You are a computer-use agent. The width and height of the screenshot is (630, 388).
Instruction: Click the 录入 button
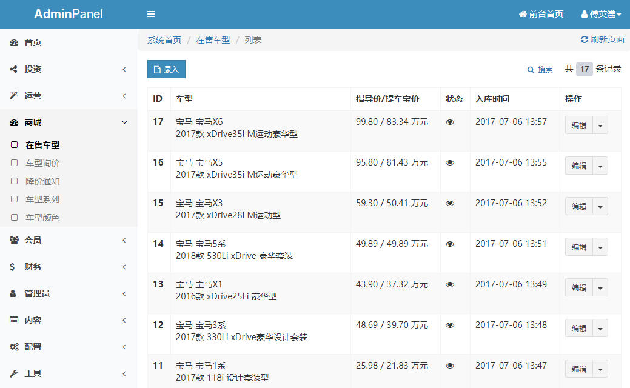(x=166, y=69)
